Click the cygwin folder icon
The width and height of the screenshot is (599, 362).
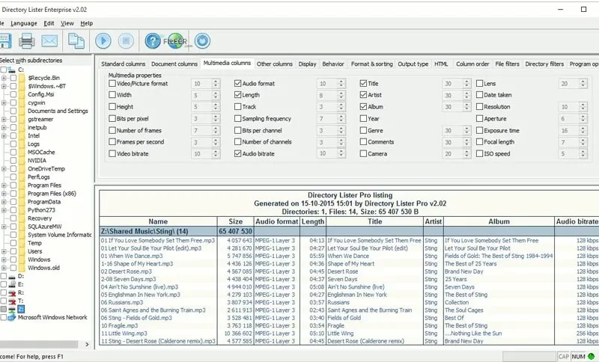22,102
